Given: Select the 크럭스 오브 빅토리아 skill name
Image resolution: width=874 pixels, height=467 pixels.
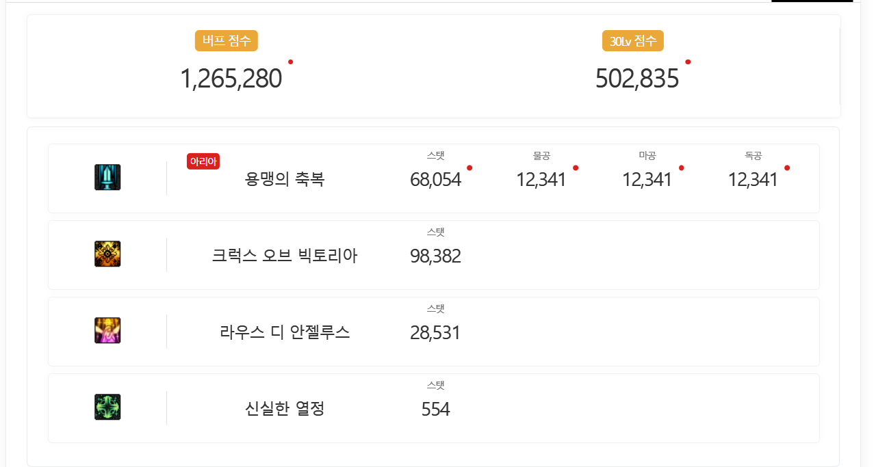Looking at the screenshot, I should pyautogui.click(x=285, y=256).
